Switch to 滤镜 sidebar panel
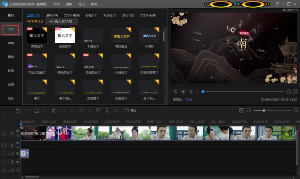The width and height of the screenshot is (300, 179). tap(11, 43)
